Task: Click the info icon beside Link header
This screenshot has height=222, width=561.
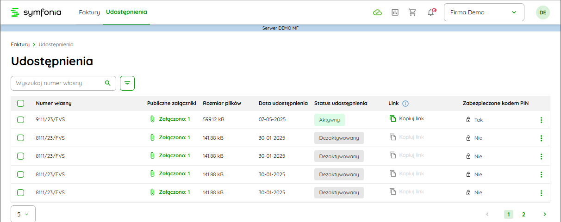Action: click(x=405, y=104)
